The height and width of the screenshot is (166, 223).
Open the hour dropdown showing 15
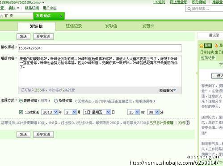coord(137,112)
